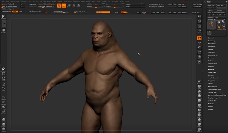
Task: Expand the Deformation palette section
Action: pos(213,64)
